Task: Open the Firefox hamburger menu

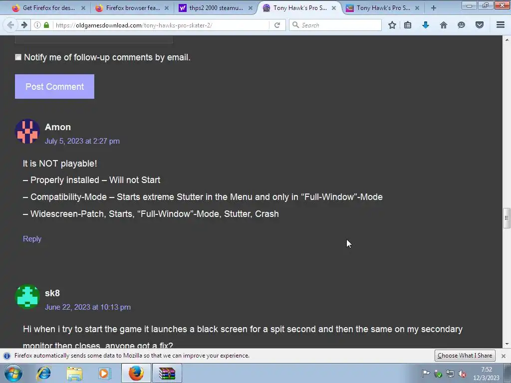Action: point(501,25)
